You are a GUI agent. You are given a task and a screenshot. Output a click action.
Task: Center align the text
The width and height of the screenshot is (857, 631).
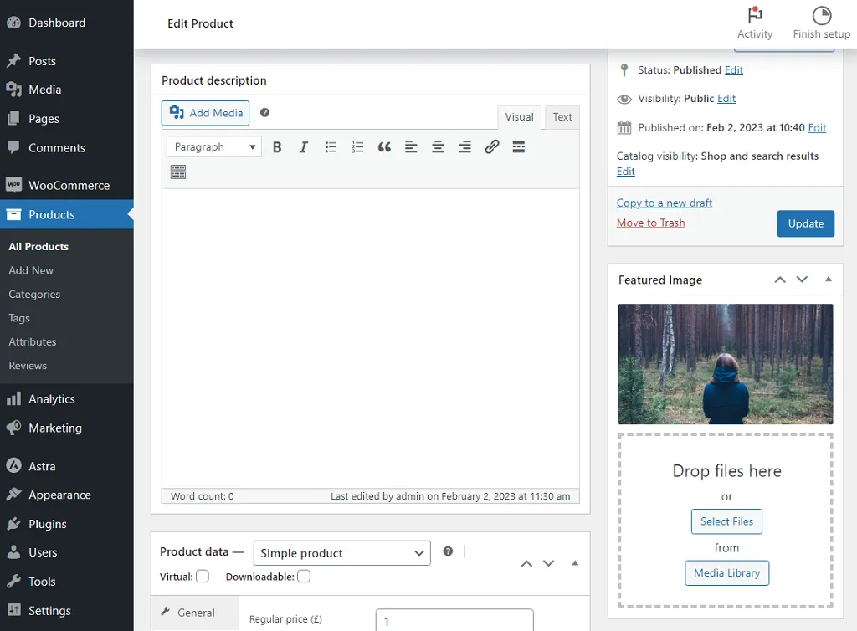pyautogui.click(x=438, y=147)
